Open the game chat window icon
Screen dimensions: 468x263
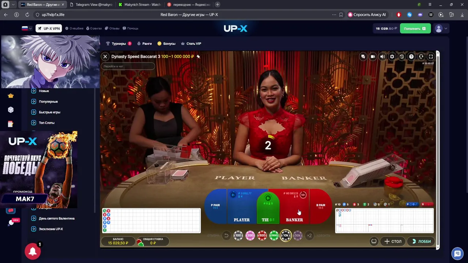pos(363,57)
